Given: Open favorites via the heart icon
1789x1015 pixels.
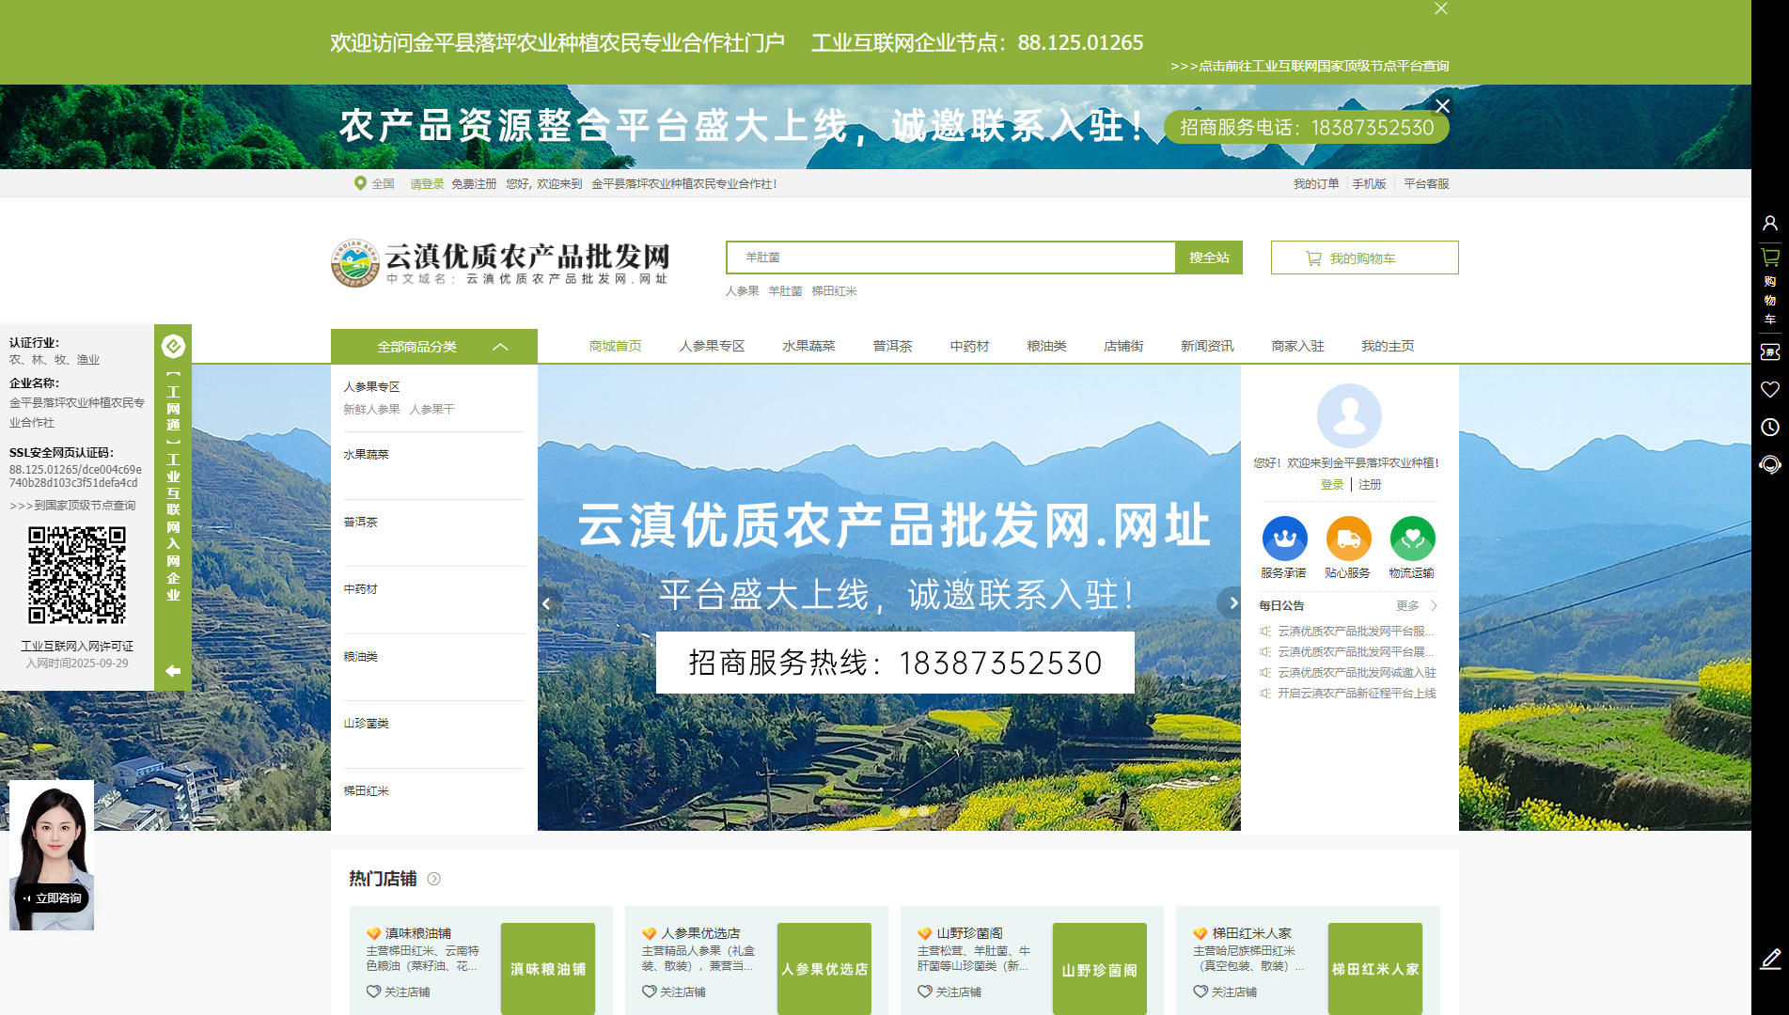Looking at the screenshot, I should (x=1769, y=389).
